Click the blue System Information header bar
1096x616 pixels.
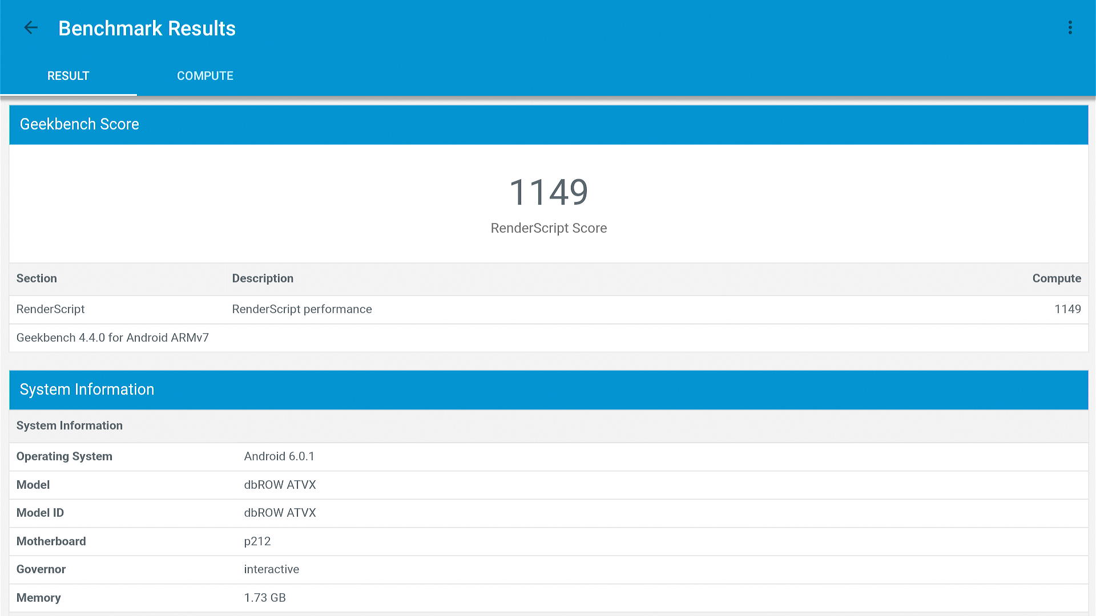[549, 390]
